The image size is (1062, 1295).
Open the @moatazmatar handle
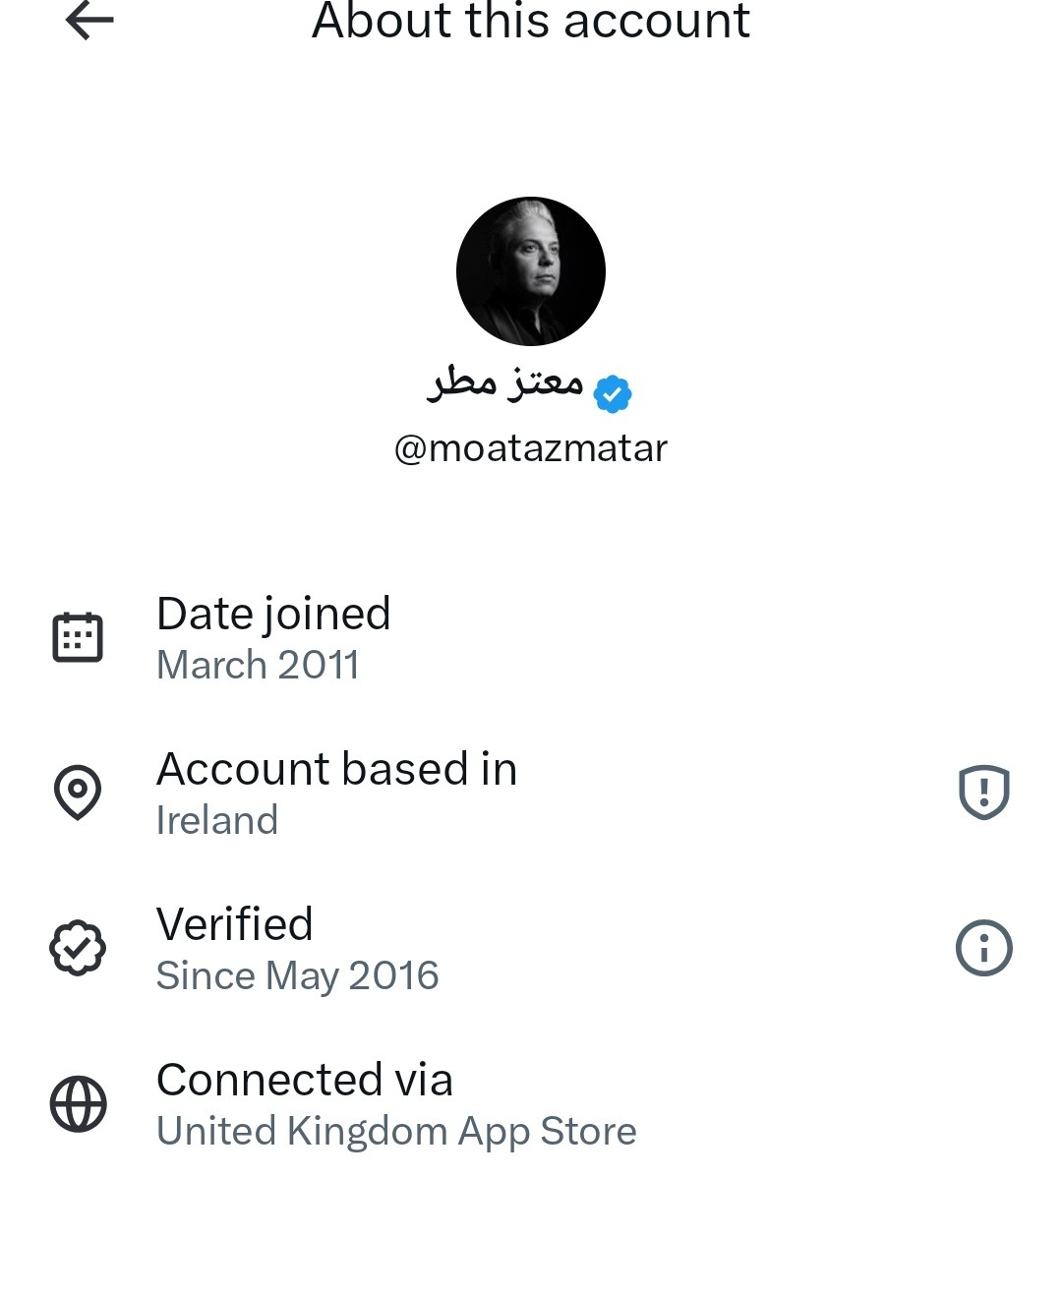[531, 448]
